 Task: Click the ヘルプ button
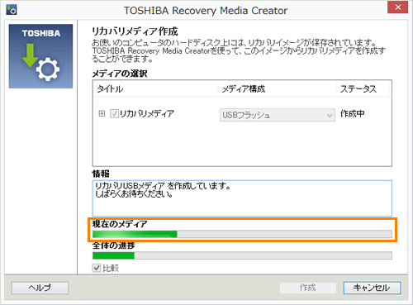click(x=40, y=288)
